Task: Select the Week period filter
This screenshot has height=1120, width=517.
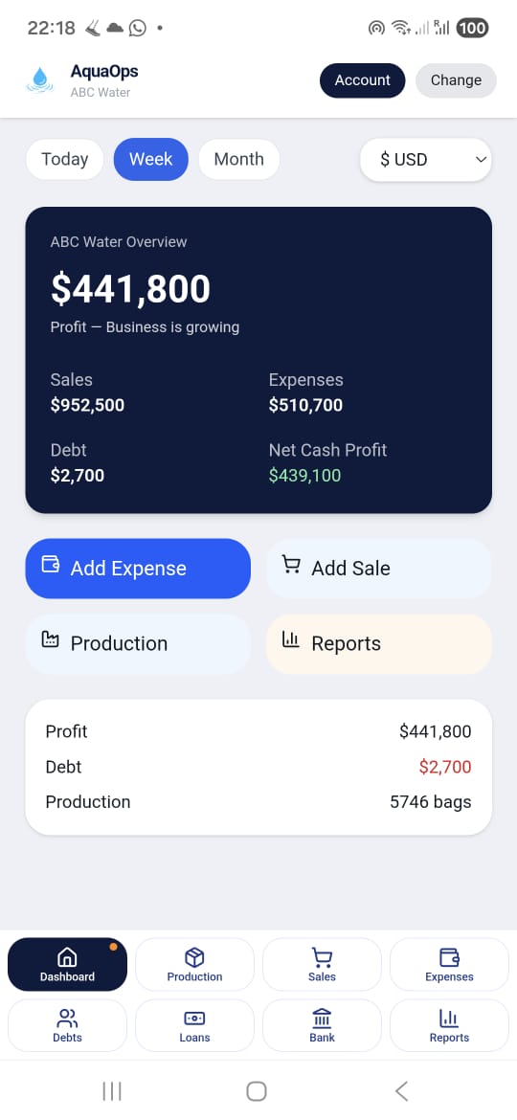Action: (150, 159)
